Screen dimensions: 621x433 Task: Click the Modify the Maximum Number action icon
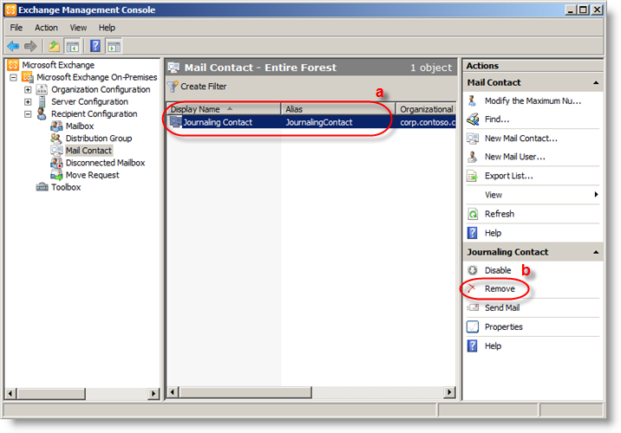(472, 100)
